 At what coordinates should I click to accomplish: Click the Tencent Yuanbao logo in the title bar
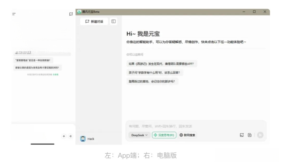click(79, 12)
